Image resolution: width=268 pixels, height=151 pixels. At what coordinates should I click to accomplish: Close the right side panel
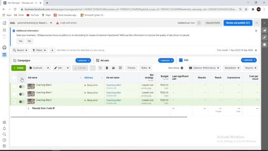pos(265,23)
